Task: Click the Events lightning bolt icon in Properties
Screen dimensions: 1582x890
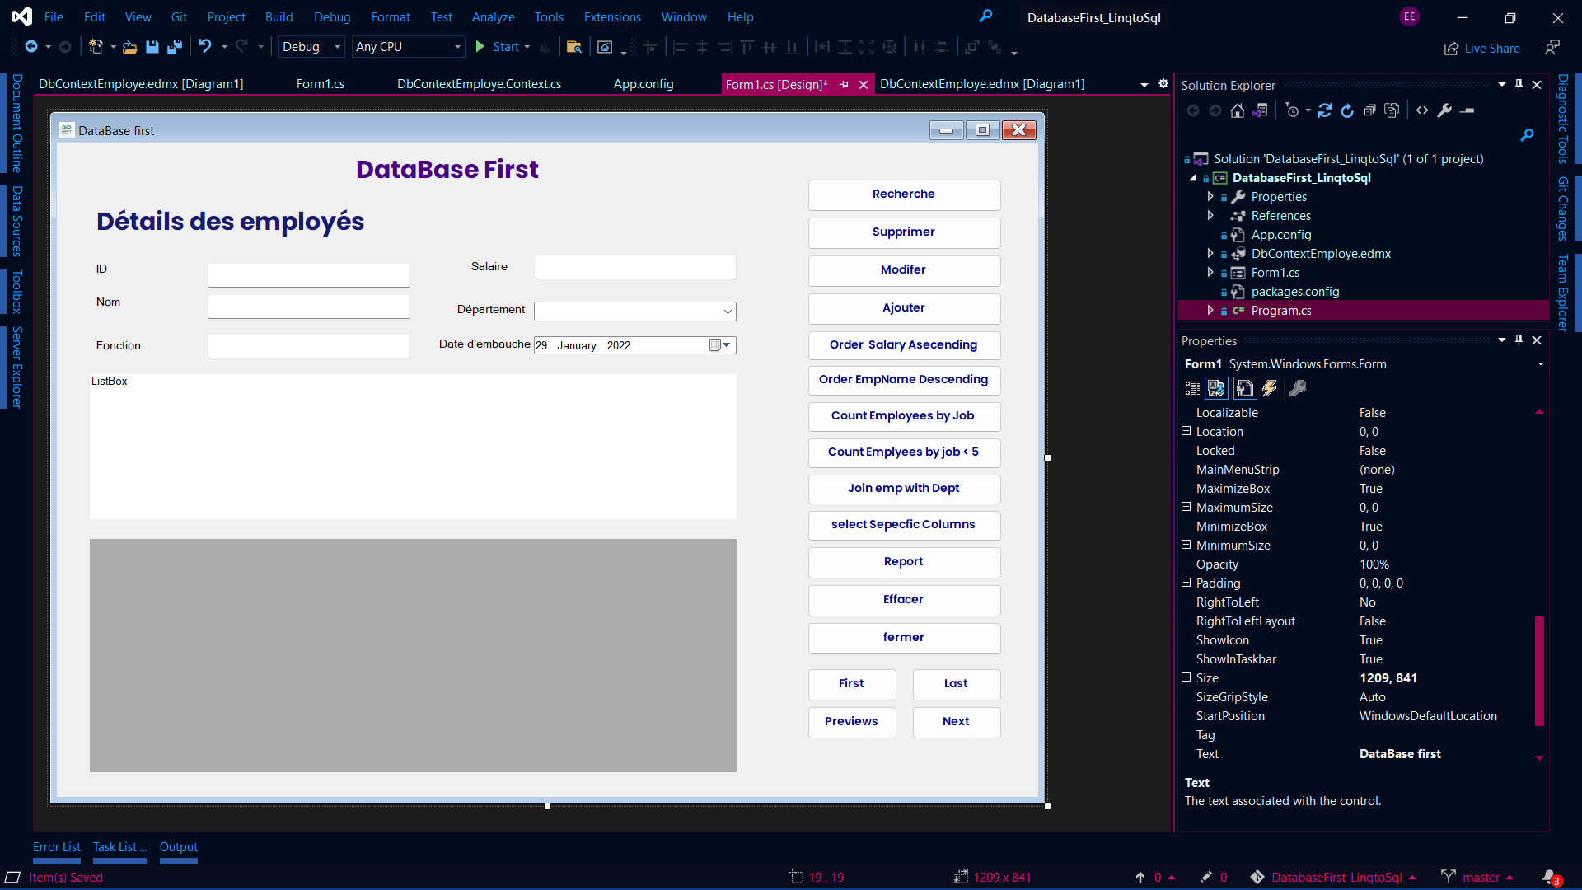Action: click(1270, 388)
